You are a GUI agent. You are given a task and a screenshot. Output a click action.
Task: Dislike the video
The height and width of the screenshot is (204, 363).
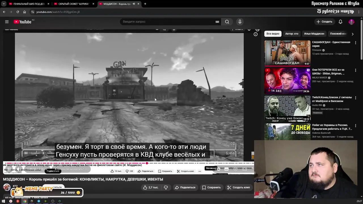coord(166,187)
